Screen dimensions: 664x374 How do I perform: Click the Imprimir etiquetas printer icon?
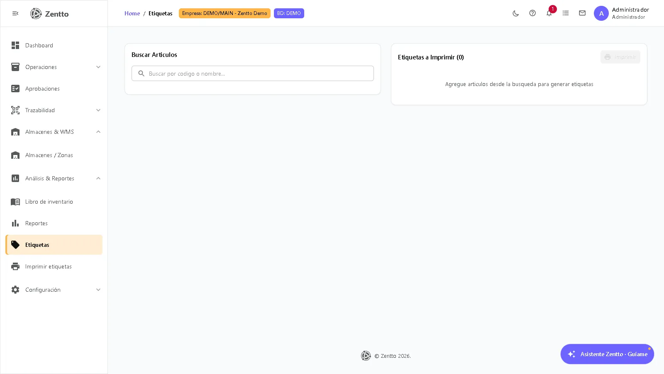15,266
